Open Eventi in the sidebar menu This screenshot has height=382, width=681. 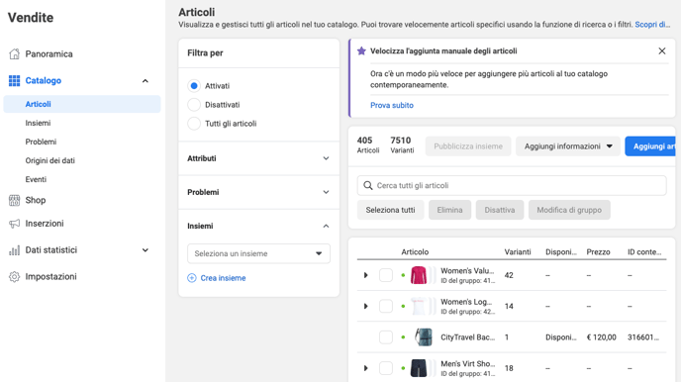click(x=36, y=179)
